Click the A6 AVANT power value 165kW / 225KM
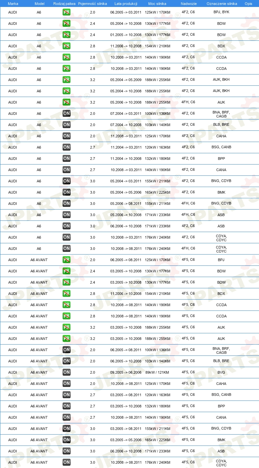 (x=157, y=440)
